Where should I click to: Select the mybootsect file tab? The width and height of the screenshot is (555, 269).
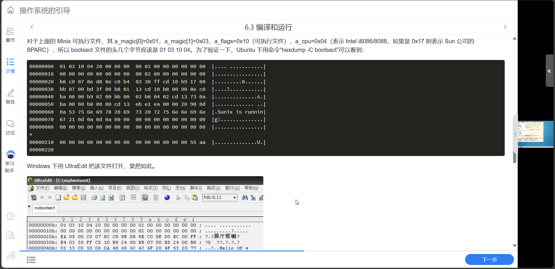coord(45,208)
